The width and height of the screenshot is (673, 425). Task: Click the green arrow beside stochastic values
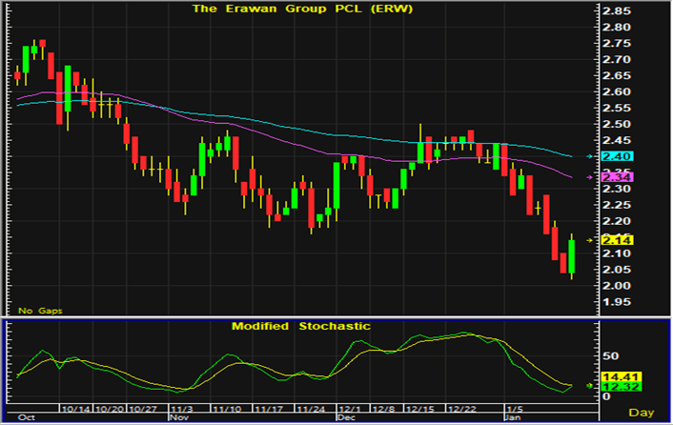coord(591,386)
